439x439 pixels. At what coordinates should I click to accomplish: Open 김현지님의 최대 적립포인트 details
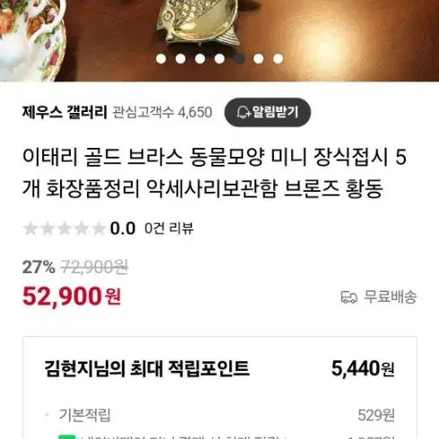tap(219, 368)
